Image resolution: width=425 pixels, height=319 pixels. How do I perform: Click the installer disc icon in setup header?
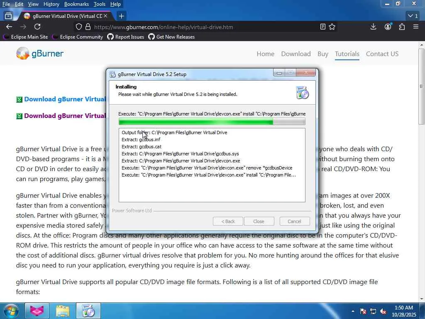[303, 93]
